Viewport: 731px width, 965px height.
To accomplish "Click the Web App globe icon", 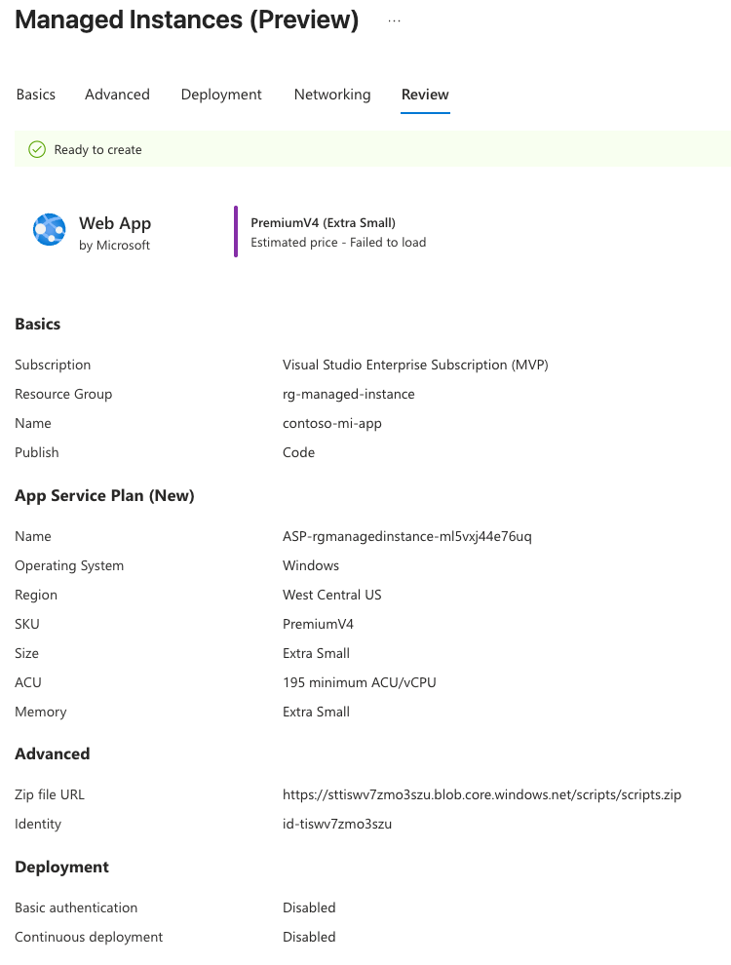I will 50,230.
